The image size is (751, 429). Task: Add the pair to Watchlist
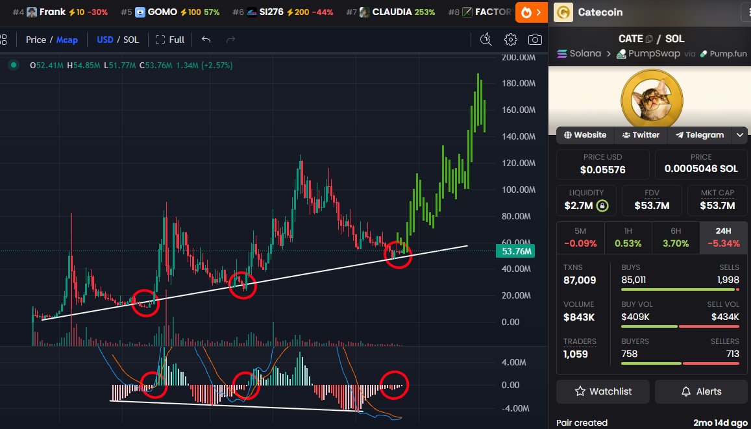602,391
